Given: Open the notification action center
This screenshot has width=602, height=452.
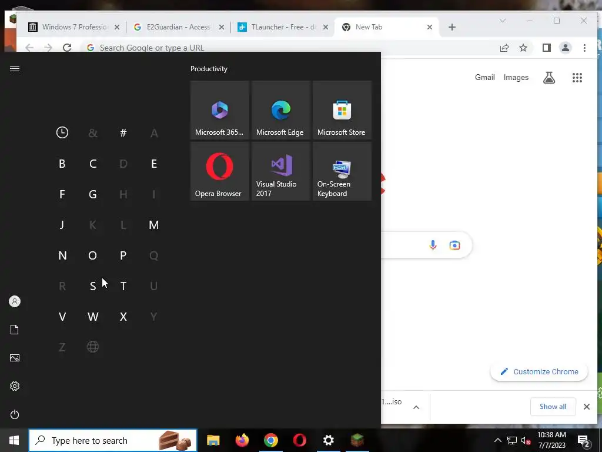Looking at the screenshot, I should [x=584, y=441].
